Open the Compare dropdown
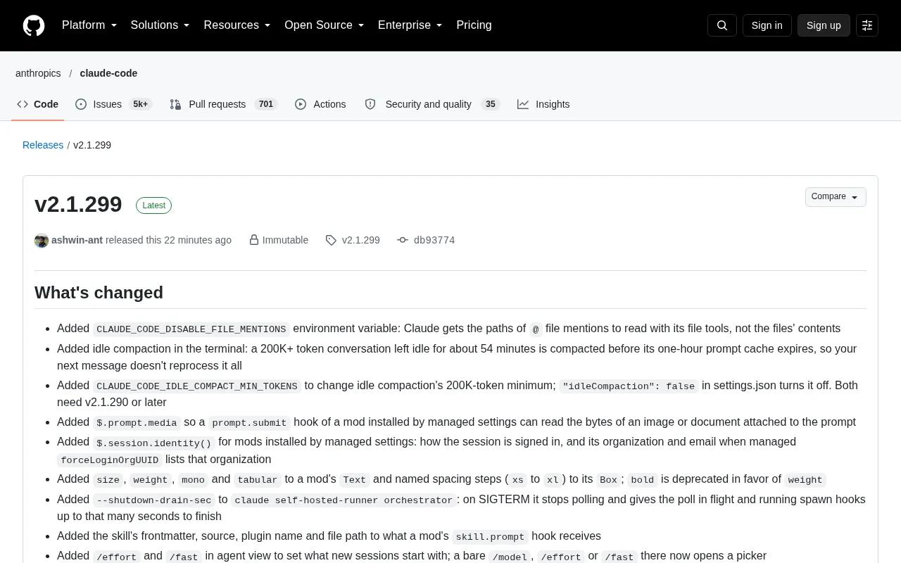The width and height of the screenshot is (901, 563). [836, 197]
